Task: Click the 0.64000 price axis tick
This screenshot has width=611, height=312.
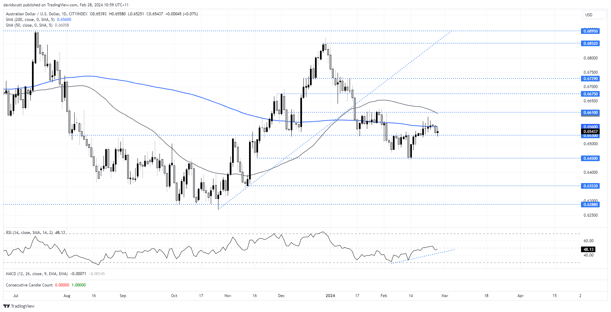Action: (x=590, y=172)
